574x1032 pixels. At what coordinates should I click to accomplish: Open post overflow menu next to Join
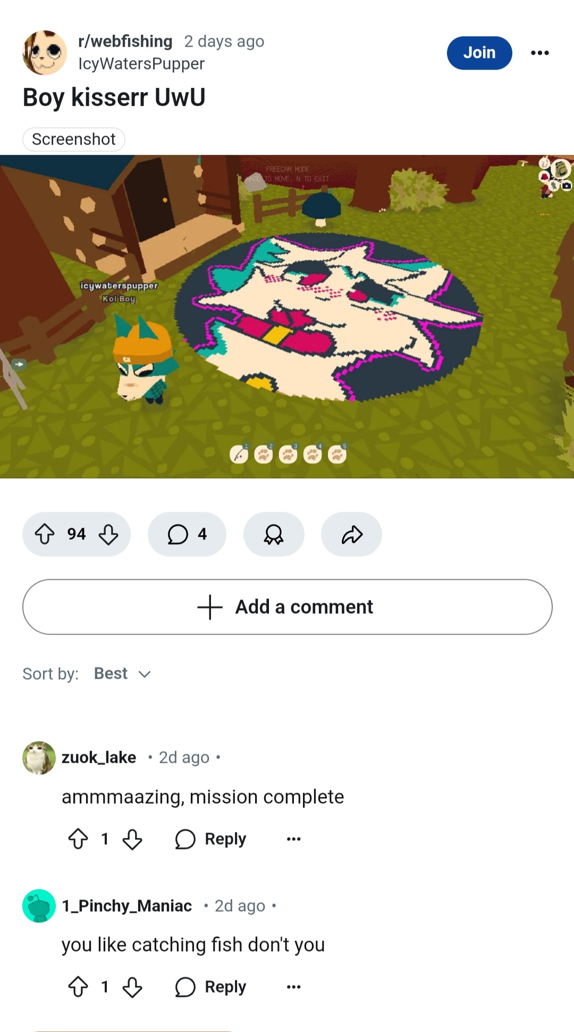click(x=540, y=53)
